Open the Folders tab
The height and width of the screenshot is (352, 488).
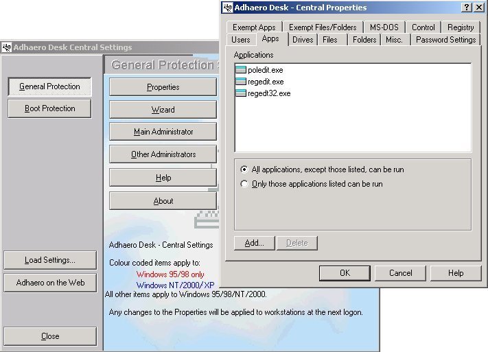364,40
